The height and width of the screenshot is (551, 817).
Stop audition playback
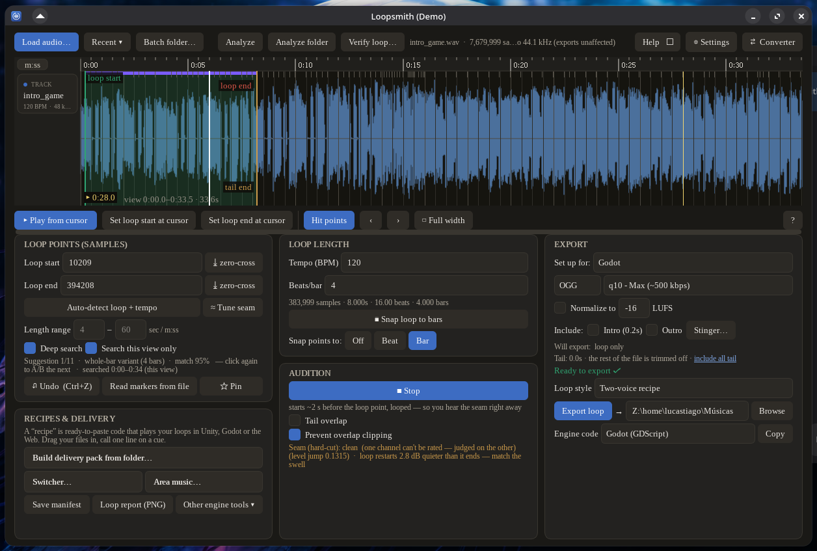[408, 390]
